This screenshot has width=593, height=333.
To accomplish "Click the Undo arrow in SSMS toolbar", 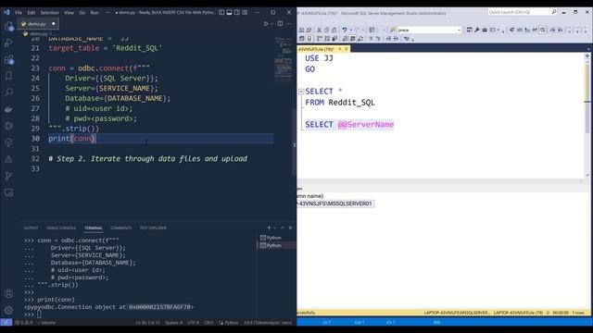I will tap(345, 30).
